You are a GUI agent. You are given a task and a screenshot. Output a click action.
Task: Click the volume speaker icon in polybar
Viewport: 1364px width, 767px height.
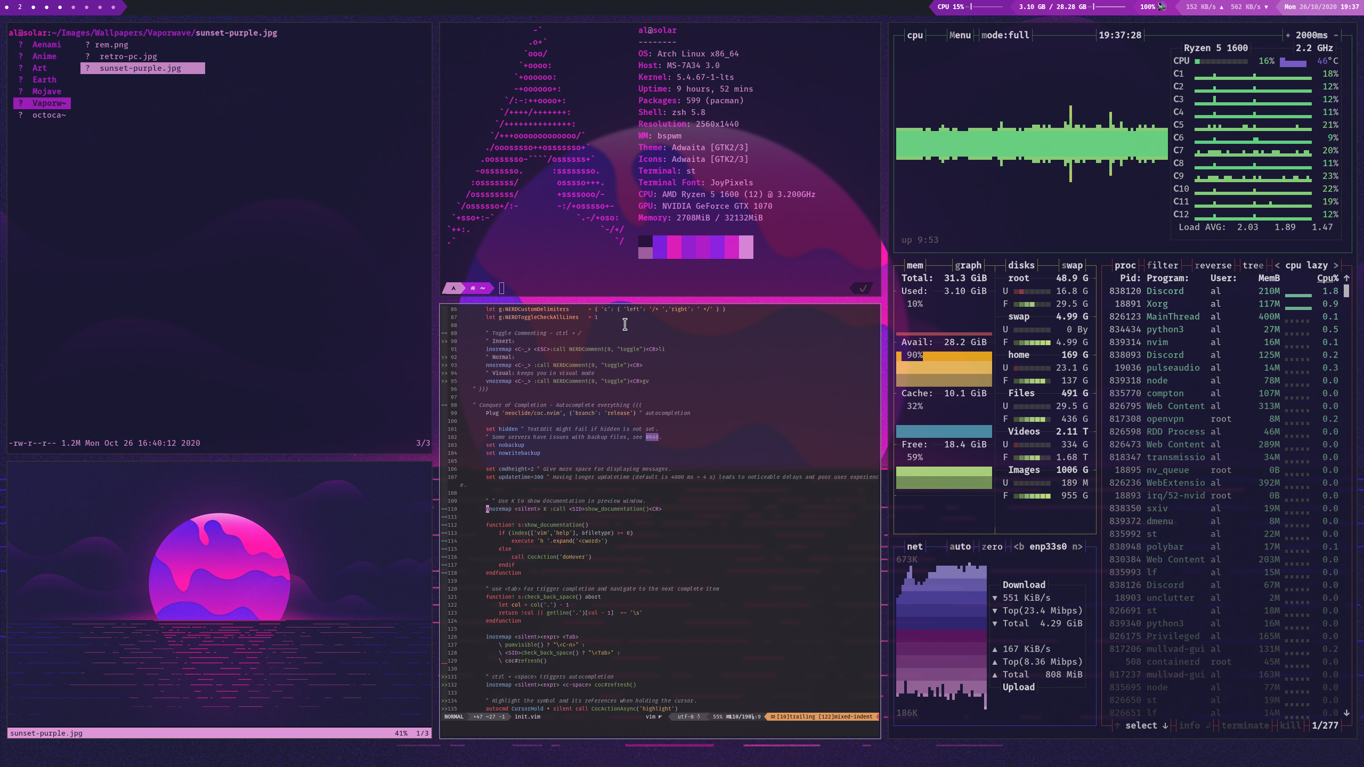coord(1162,7)
